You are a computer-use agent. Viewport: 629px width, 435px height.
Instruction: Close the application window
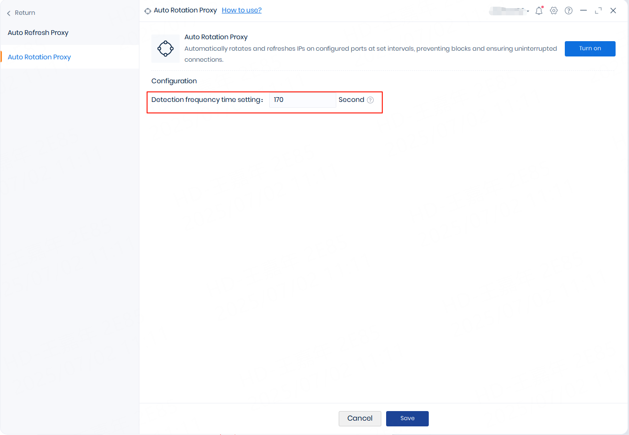(613, 11)
